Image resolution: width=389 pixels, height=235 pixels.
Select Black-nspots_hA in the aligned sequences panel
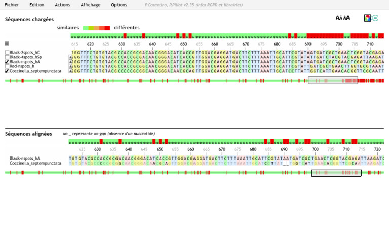click(25, 158)
